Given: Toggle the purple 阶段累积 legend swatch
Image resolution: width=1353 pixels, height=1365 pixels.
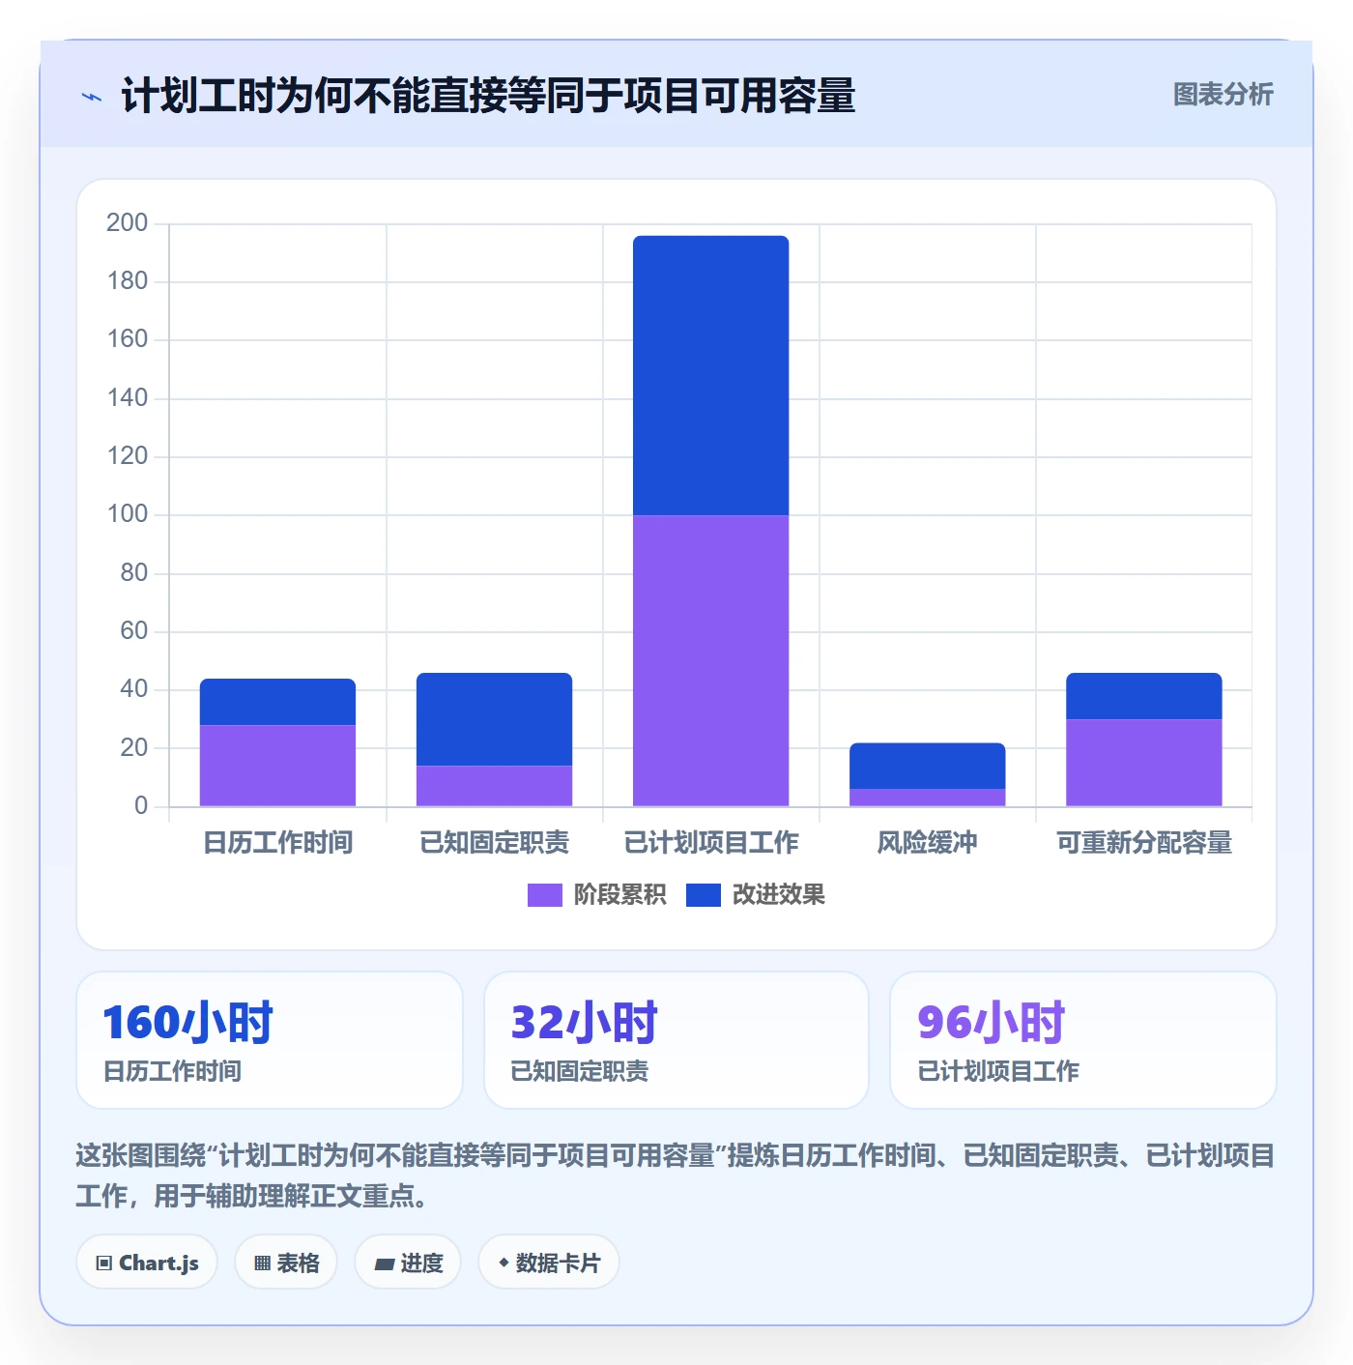Looking at the screenshot, I should coord(544,895).
